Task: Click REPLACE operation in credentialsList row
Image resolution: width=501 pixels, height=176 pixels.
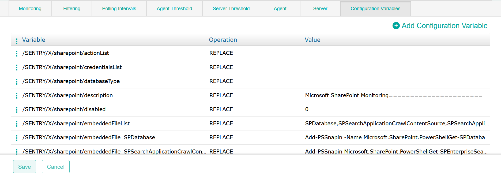Action: click(221, 67)
